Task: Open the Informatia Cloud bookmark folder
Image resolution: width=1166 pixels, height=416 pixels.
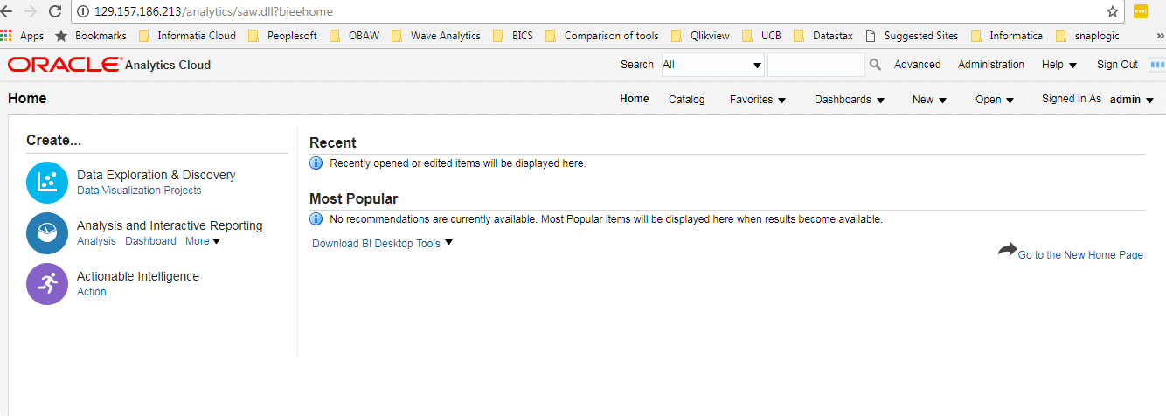Action: (191, 36)
